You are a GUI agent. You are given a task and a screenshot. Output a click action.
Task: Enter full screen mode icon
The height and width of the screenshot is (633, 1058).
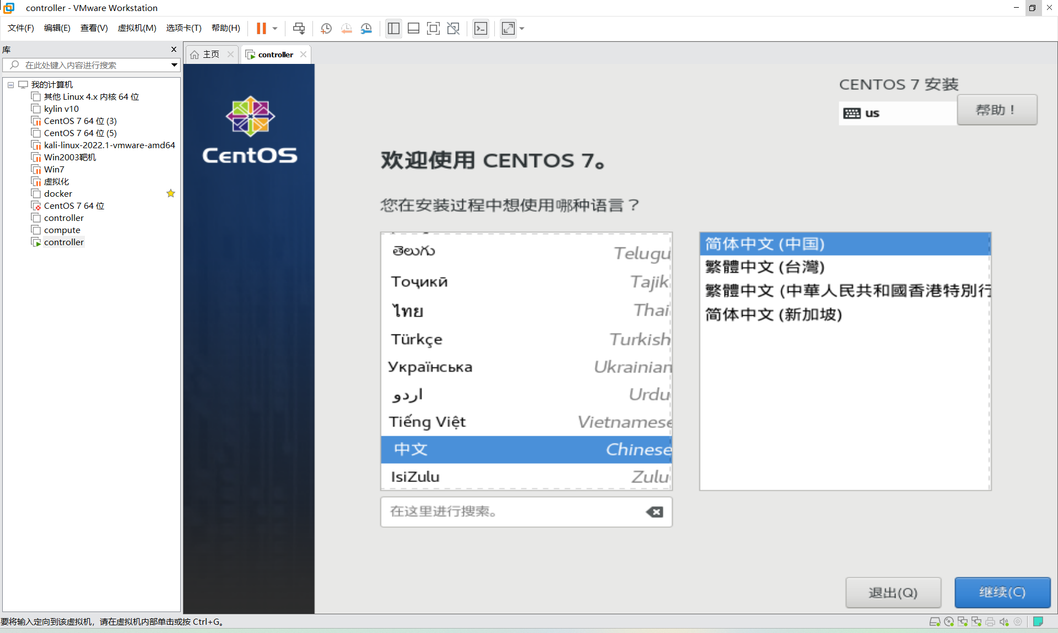[433, 28]
